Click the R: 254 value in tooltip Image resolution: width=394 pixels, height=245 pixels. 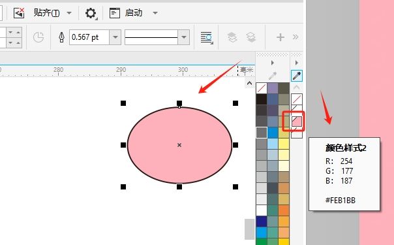pos(339,161)
